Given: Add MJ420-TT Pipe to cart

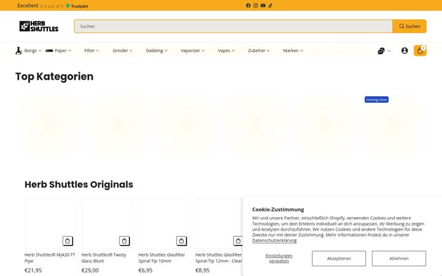Looking at the screenshot, I should coord(68,241).
